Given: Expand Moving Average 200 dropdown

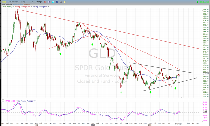Looking at the screenshot, I should coord(31,7).
